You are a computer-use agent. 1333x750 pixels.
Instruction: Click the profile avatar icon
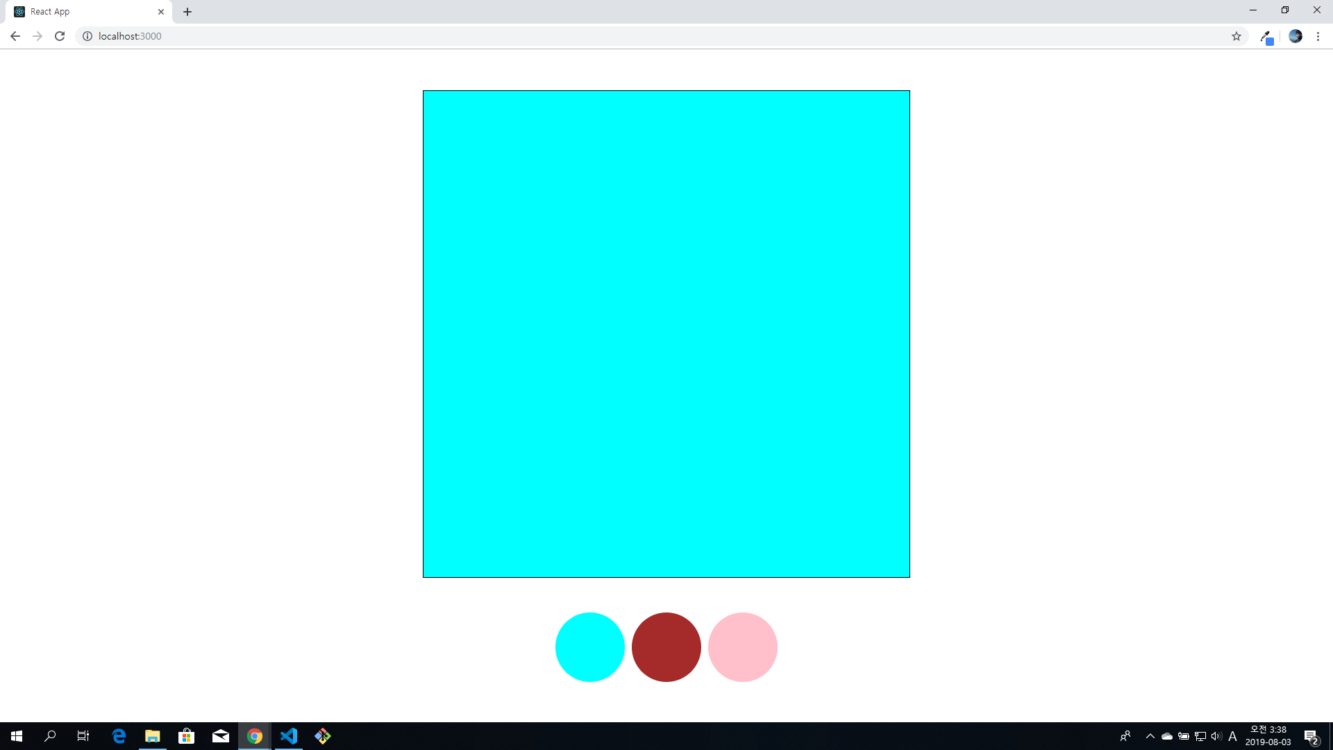click(x=1296, y=36)
